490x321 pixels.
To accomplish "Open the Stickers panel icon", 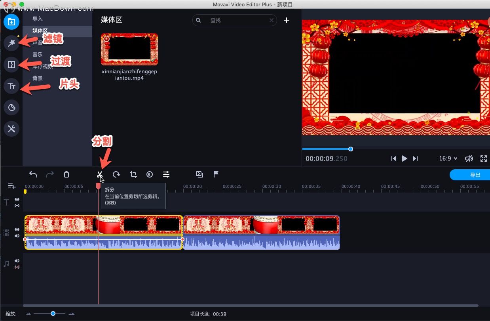I will coord(11,107).
